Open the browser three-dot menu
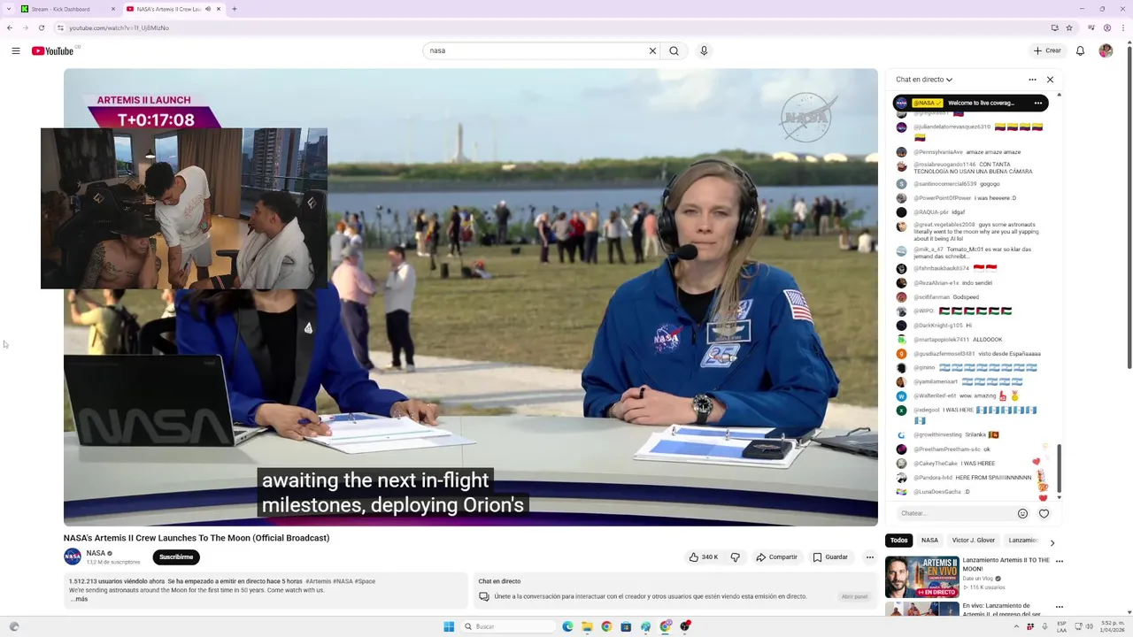The height and width of the screenshot is (637, 1133). 1122,27
